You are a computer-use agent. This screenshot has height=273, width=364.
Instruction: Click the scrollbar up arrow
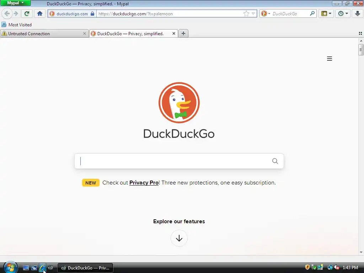coord(361,41)
